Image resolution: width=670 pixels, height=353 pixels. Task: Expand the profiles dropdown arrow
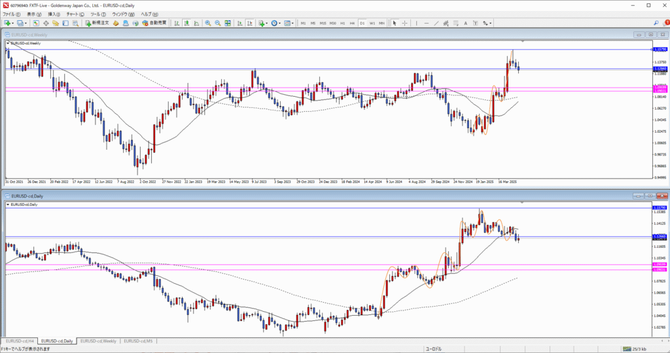pos(26,23)
